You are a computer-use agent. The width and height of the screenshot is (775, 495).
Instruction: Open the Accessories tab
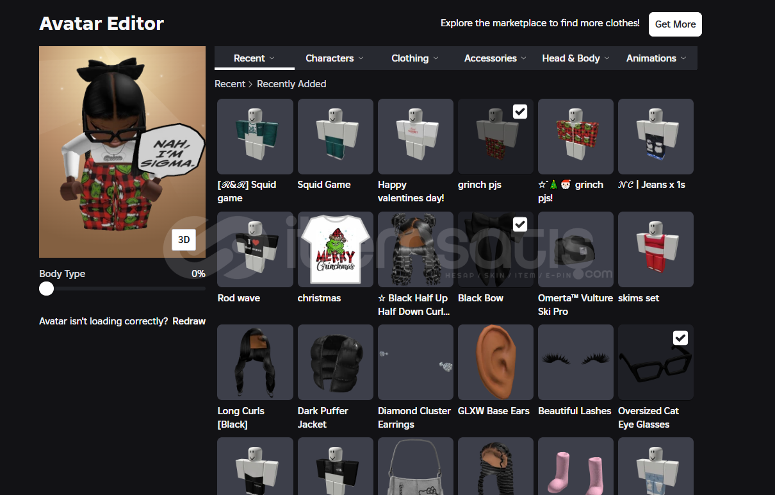(495, 58)
